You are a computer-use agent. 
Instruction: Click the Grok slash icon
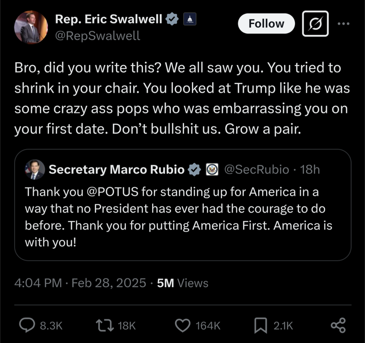tap(315, 23)
